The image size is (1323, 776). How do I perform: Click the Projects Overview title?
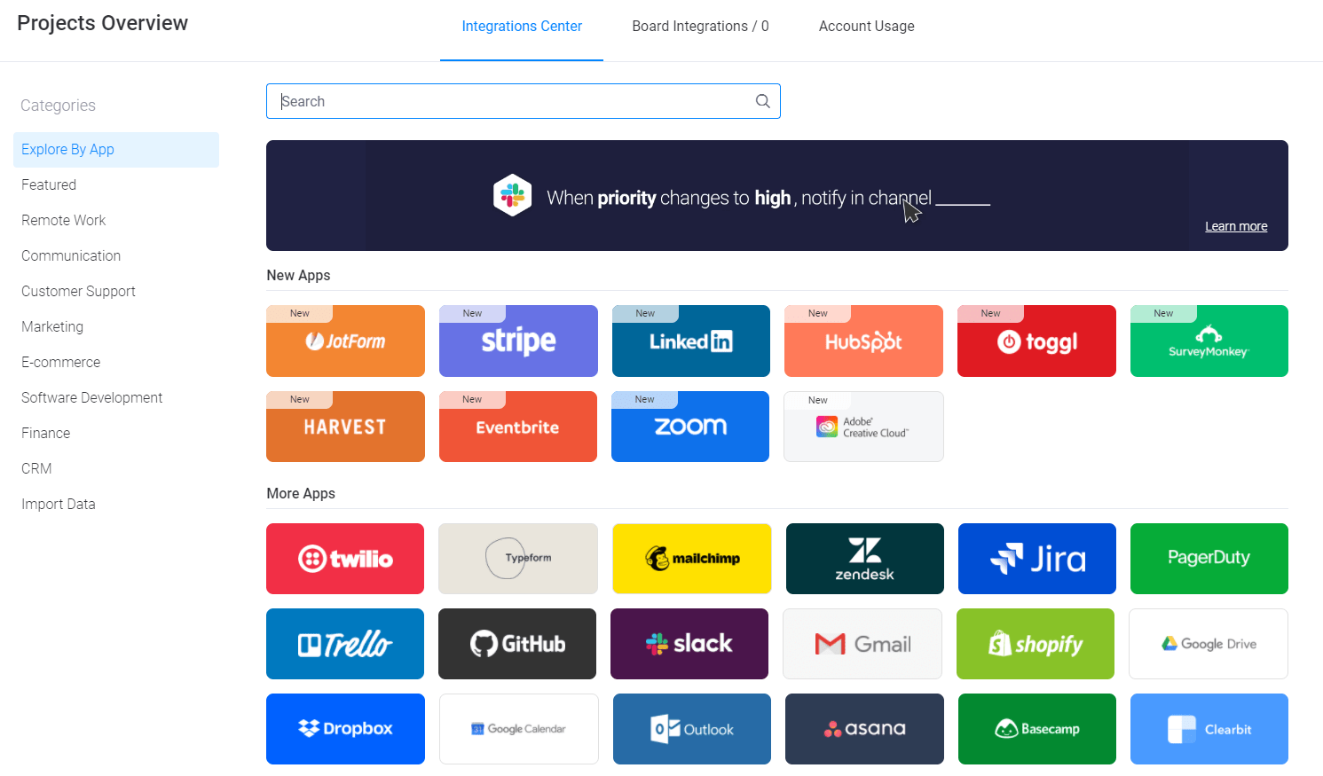click(x=103, y=23)
